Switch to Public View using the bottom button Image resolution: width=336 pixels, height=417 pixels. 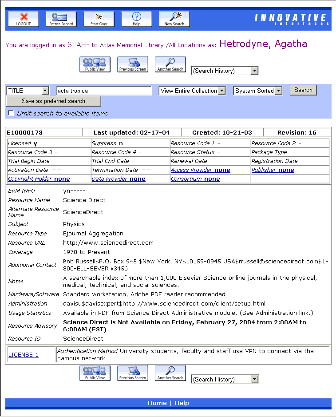[95, 373]
